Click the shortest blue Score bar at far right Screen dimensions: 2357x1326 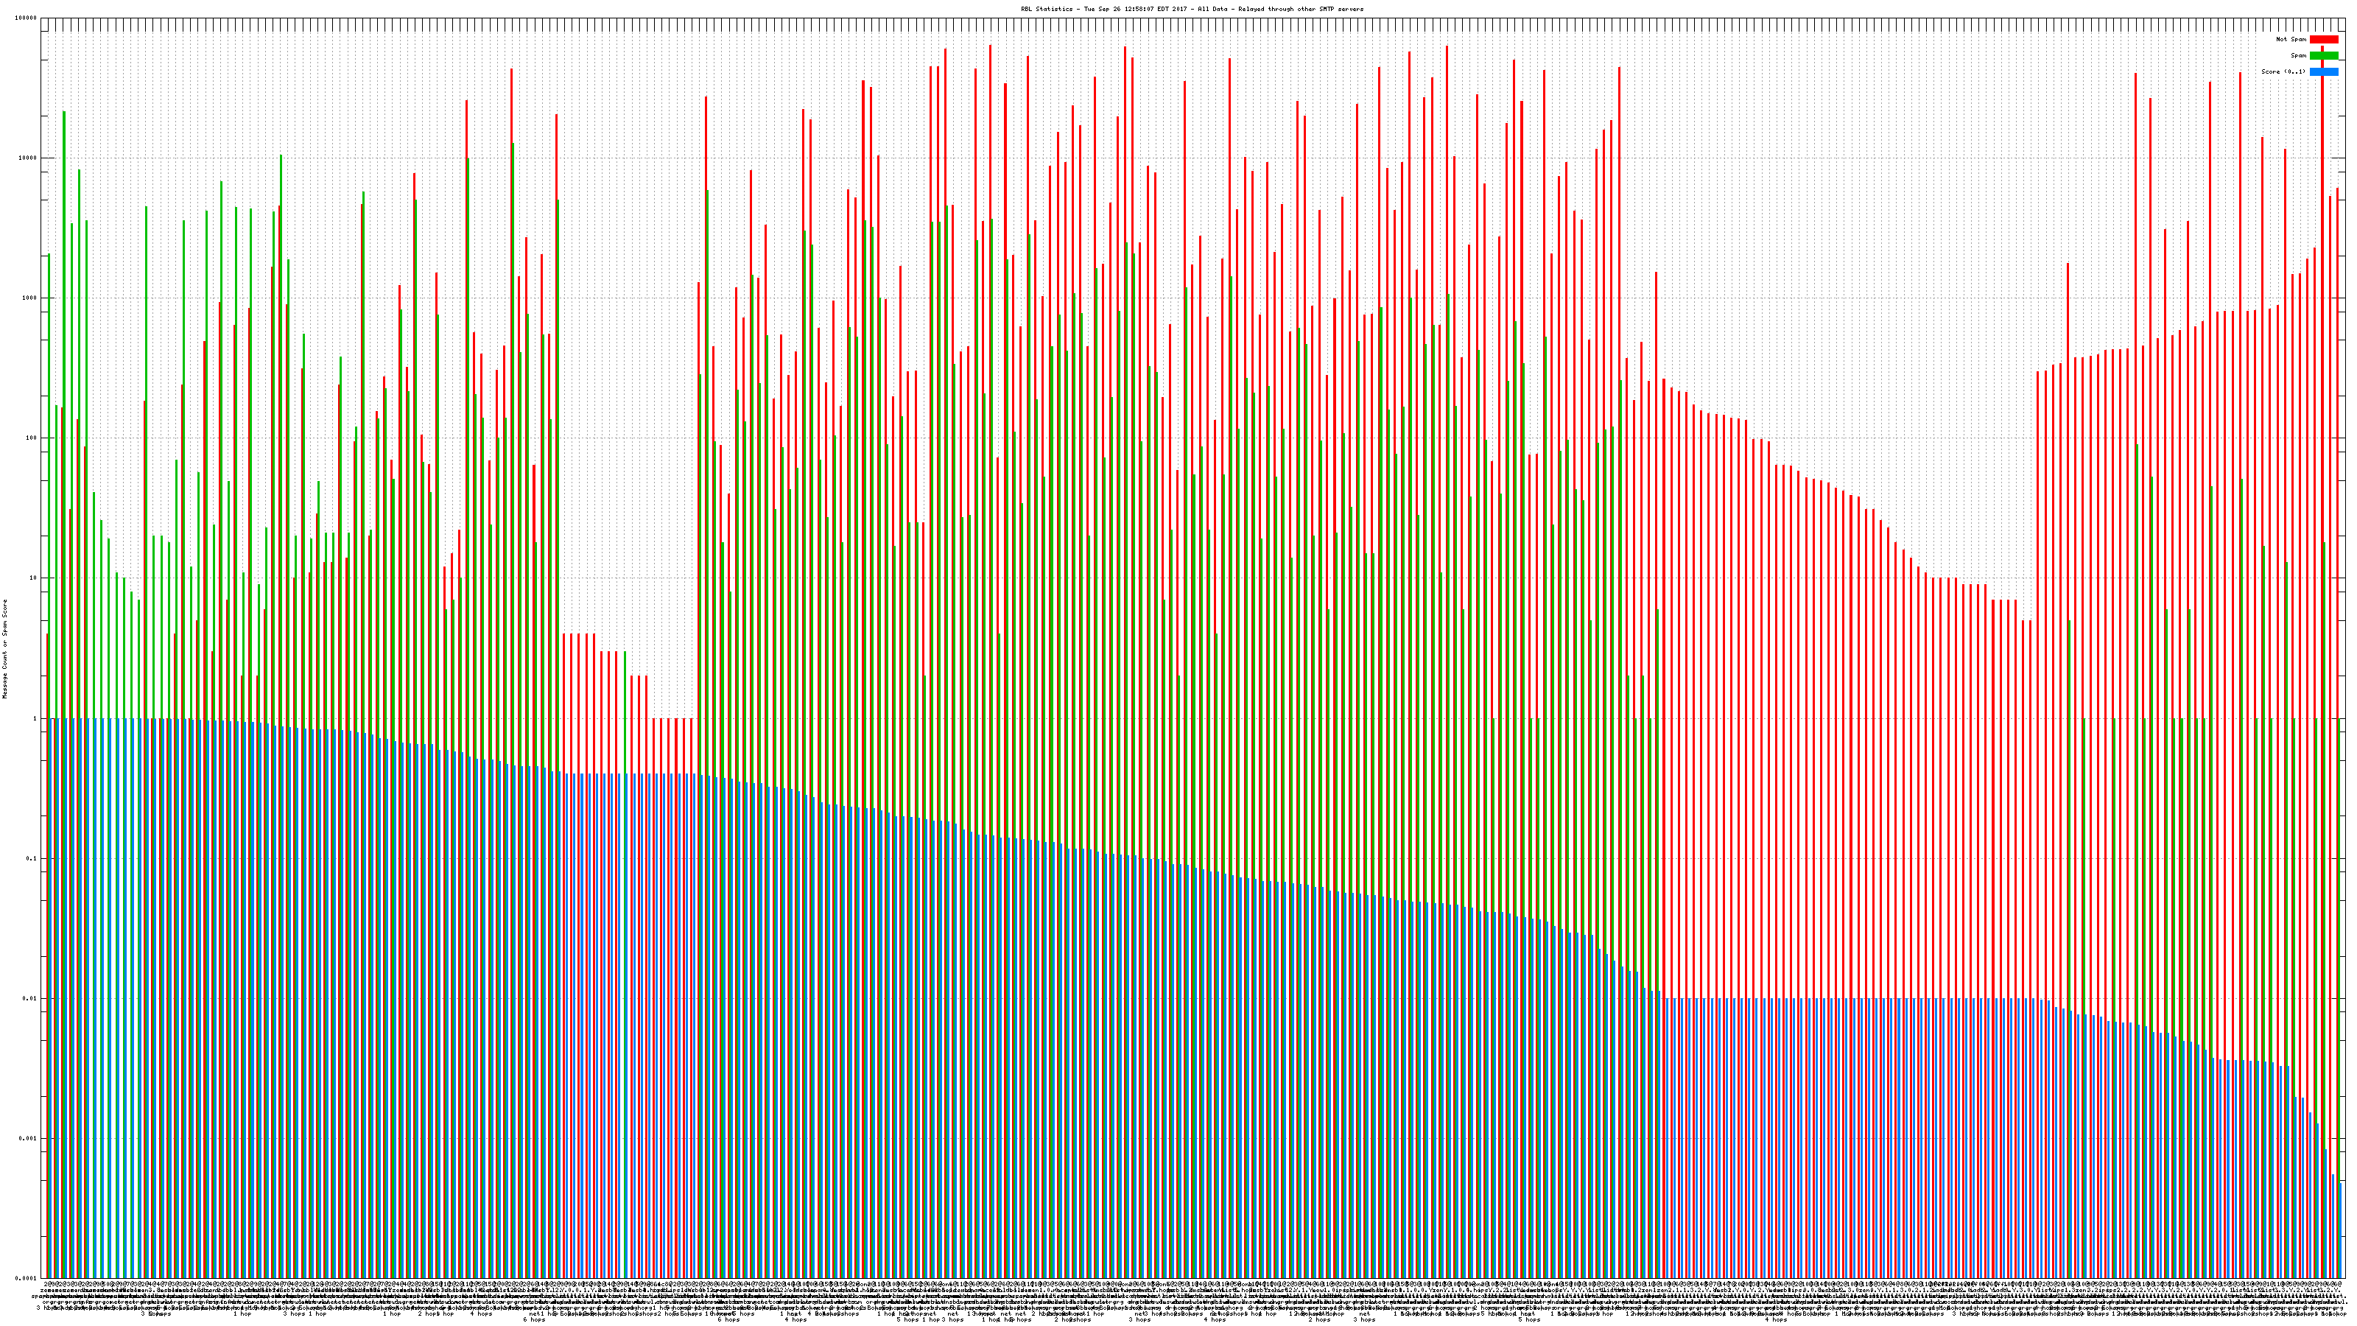coord(2341,1231)
